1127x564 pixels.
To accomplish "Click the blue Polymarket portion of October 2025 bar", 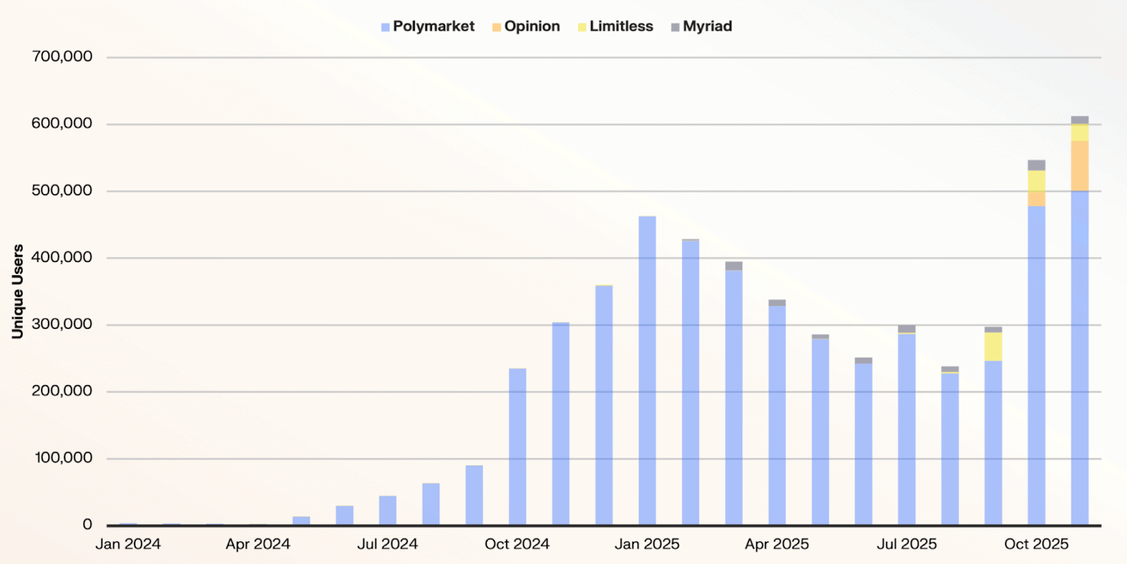I will point(1036,365).
